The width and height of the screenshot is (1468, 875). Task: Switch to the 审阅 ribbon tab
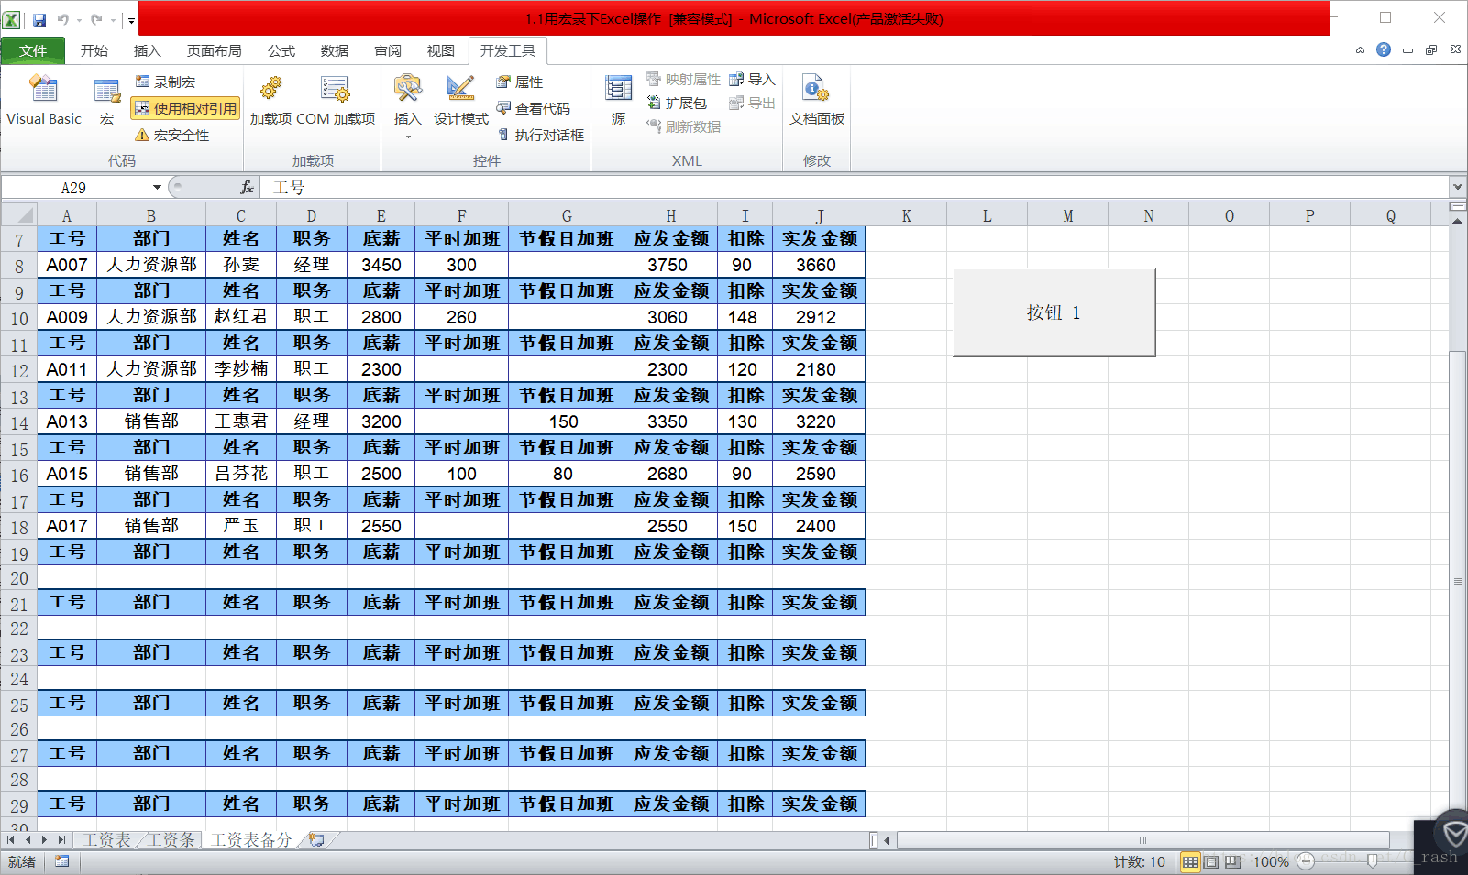pos(387,50)
